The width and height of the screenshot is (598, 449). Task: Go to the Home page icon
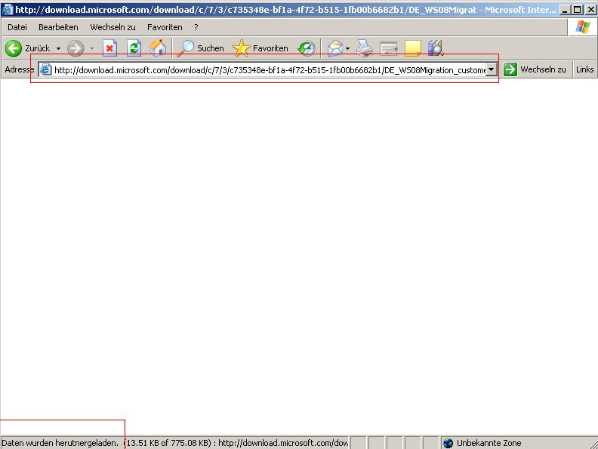pyautogui.click(x=158, y=48)
